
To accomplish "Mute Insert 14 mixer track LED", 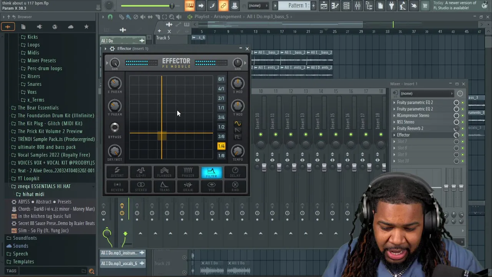I will (321, 135).
